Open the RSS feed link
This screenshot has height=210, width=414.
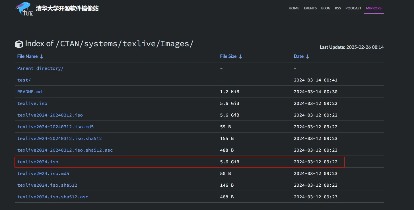338,8
